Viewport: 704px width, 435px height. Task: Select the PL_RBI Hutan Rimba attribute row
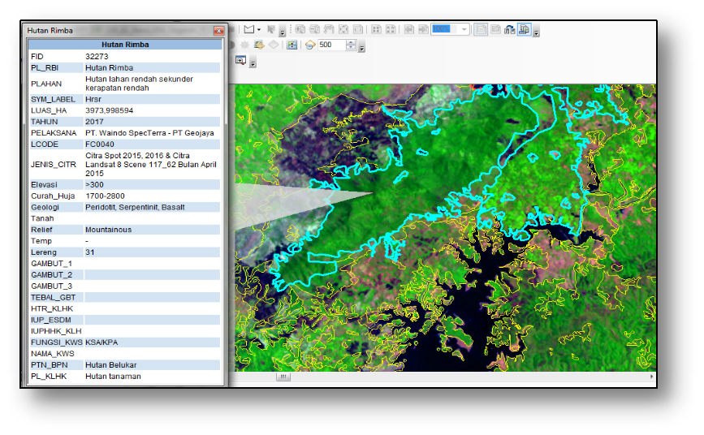(x=123, y=68)
